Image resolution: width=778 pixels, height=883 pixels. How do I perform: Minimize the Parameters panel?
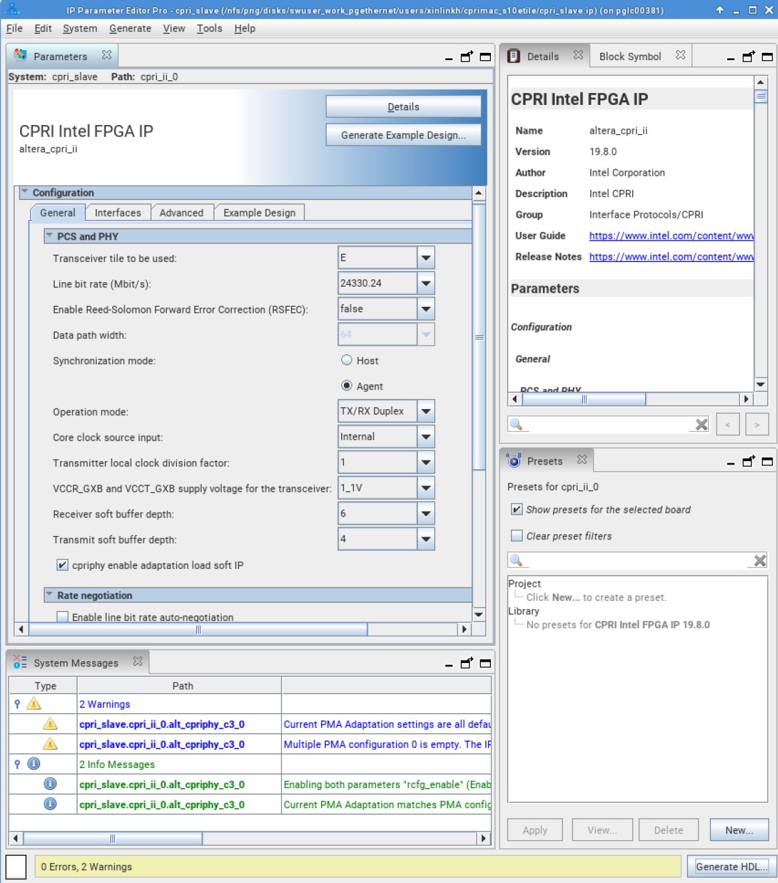coord(449,58)
